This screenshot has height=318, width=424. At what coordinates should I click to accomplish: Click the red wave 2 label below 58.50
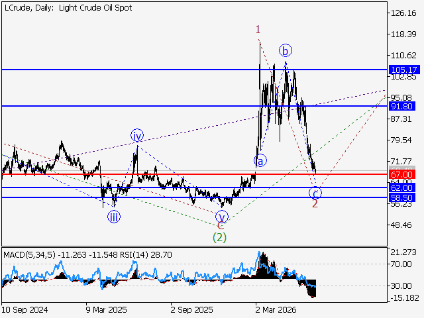315,204
